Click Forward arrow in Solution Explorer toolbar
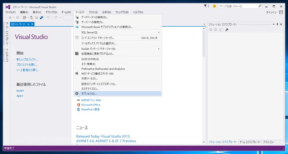This screenshot has height=154, width=288. point(215,30)
